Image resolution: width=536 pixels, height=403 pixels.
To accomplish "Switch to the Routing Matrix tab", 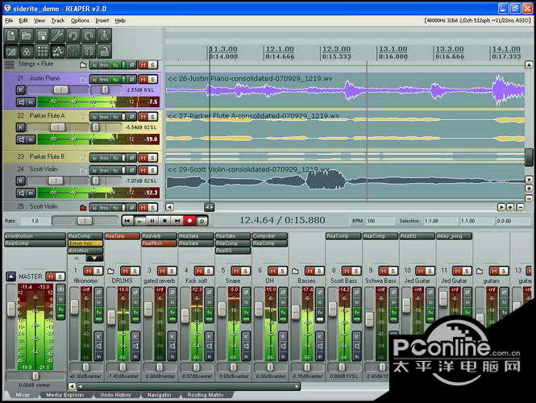I will 204,396.
